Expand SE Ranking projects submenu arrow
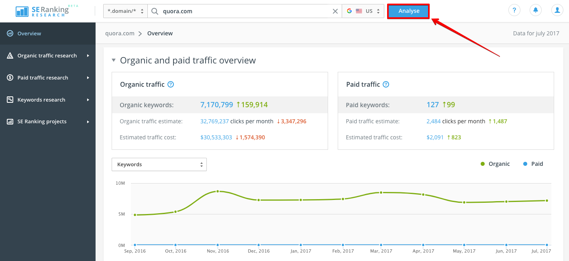 (88, 121)
